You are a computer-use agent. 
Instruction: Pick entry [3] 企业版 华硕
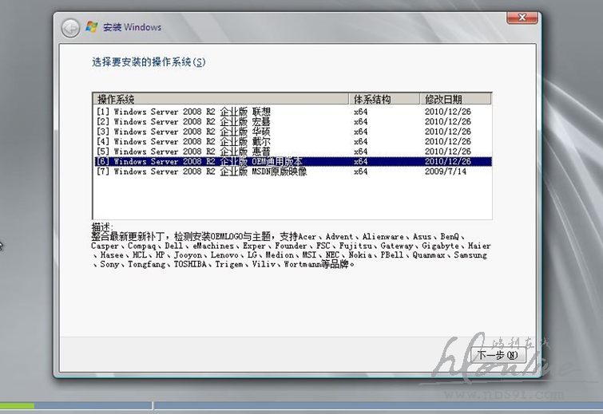(184, 132)
